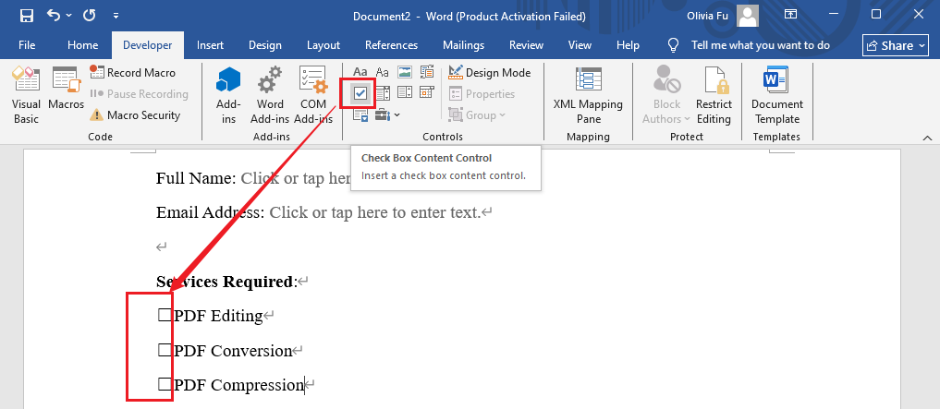Screen dimensions: 940x409
Task: Start Record Macro
Action: [132, 72]
